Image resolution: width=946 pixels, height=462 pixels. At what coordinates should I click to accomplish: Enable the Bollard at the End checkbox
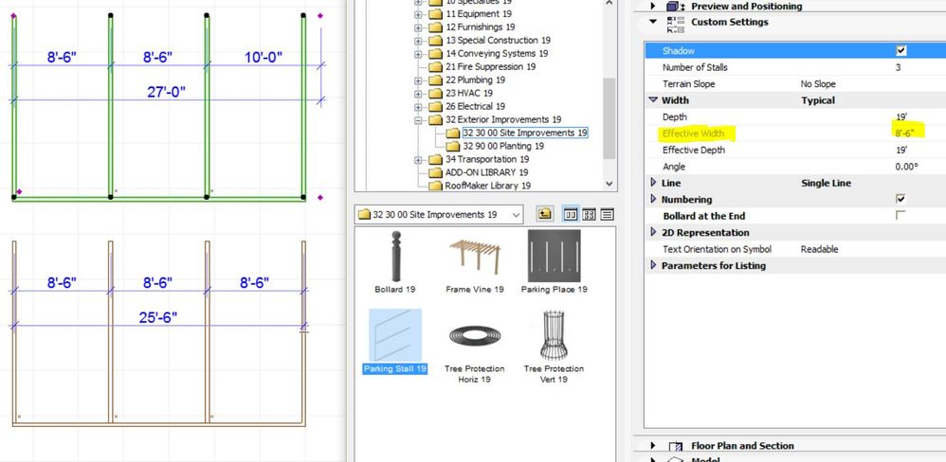901,215
